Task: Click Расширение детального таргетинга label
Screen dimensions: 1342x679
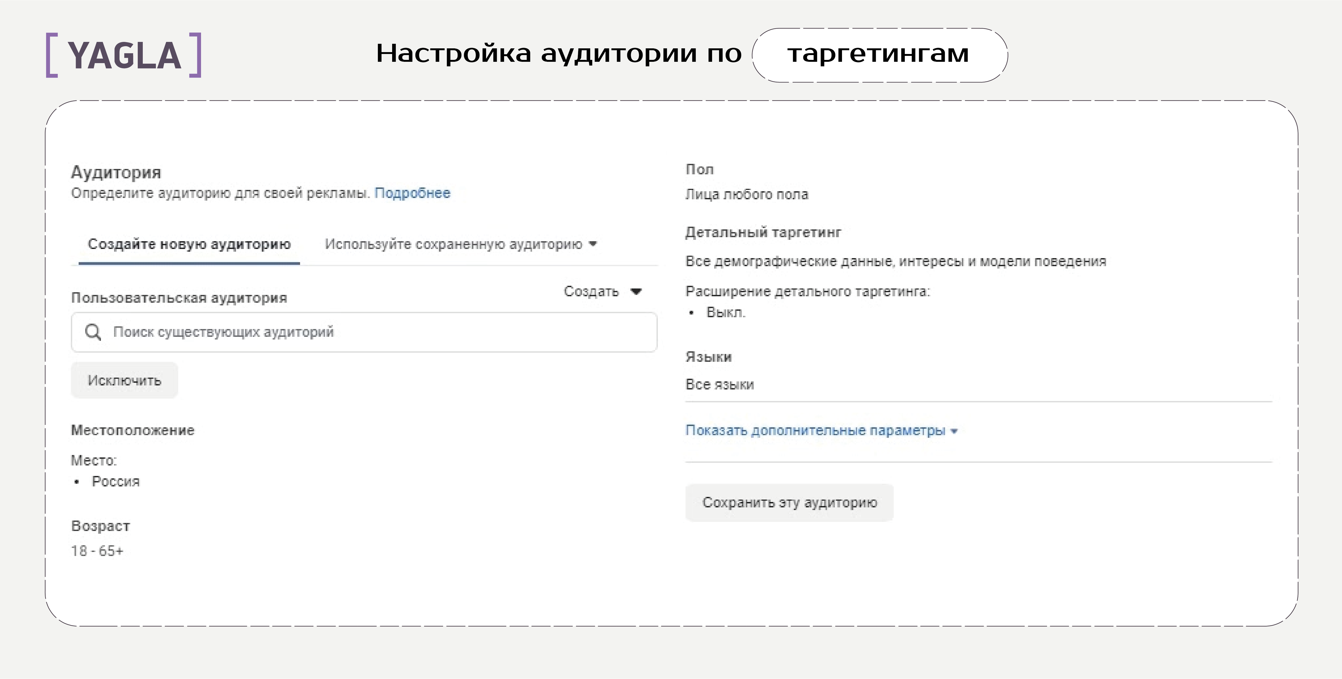Action: [808, 291]
